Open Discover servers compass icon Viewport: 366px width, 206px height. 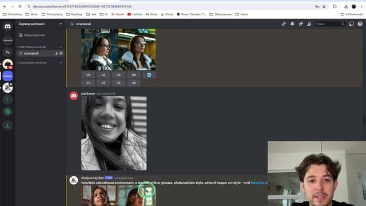coord(7,112)
